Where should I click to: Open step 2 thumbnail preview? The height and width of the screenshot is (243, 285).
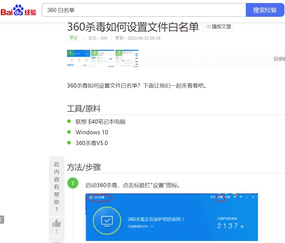coord(103,58)
